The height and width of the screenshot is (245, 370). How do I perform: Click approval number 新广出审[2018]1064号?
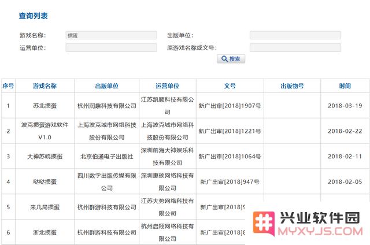pos(230,157)
